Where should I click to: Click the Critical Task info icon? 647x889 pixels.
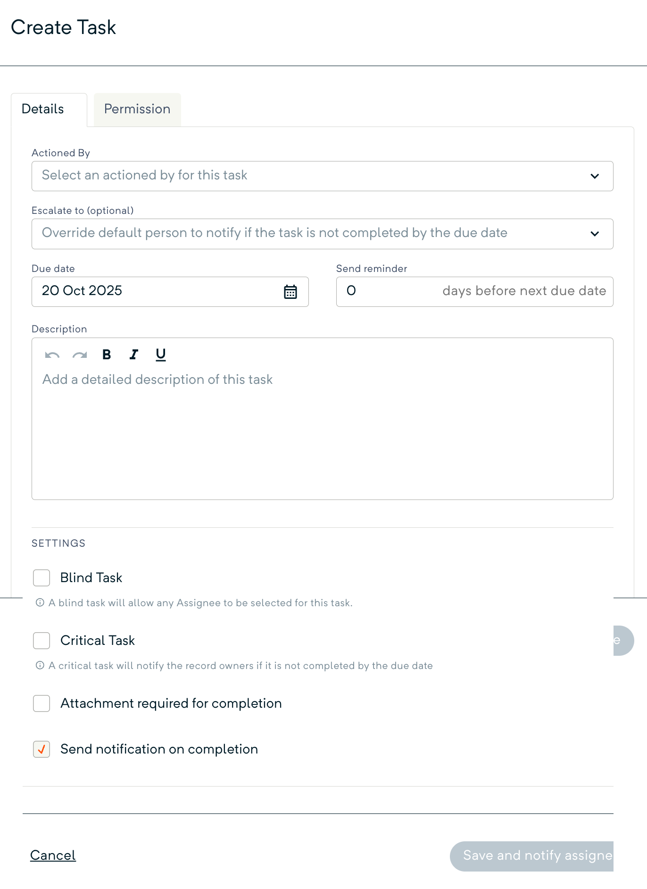pos(40,665)
